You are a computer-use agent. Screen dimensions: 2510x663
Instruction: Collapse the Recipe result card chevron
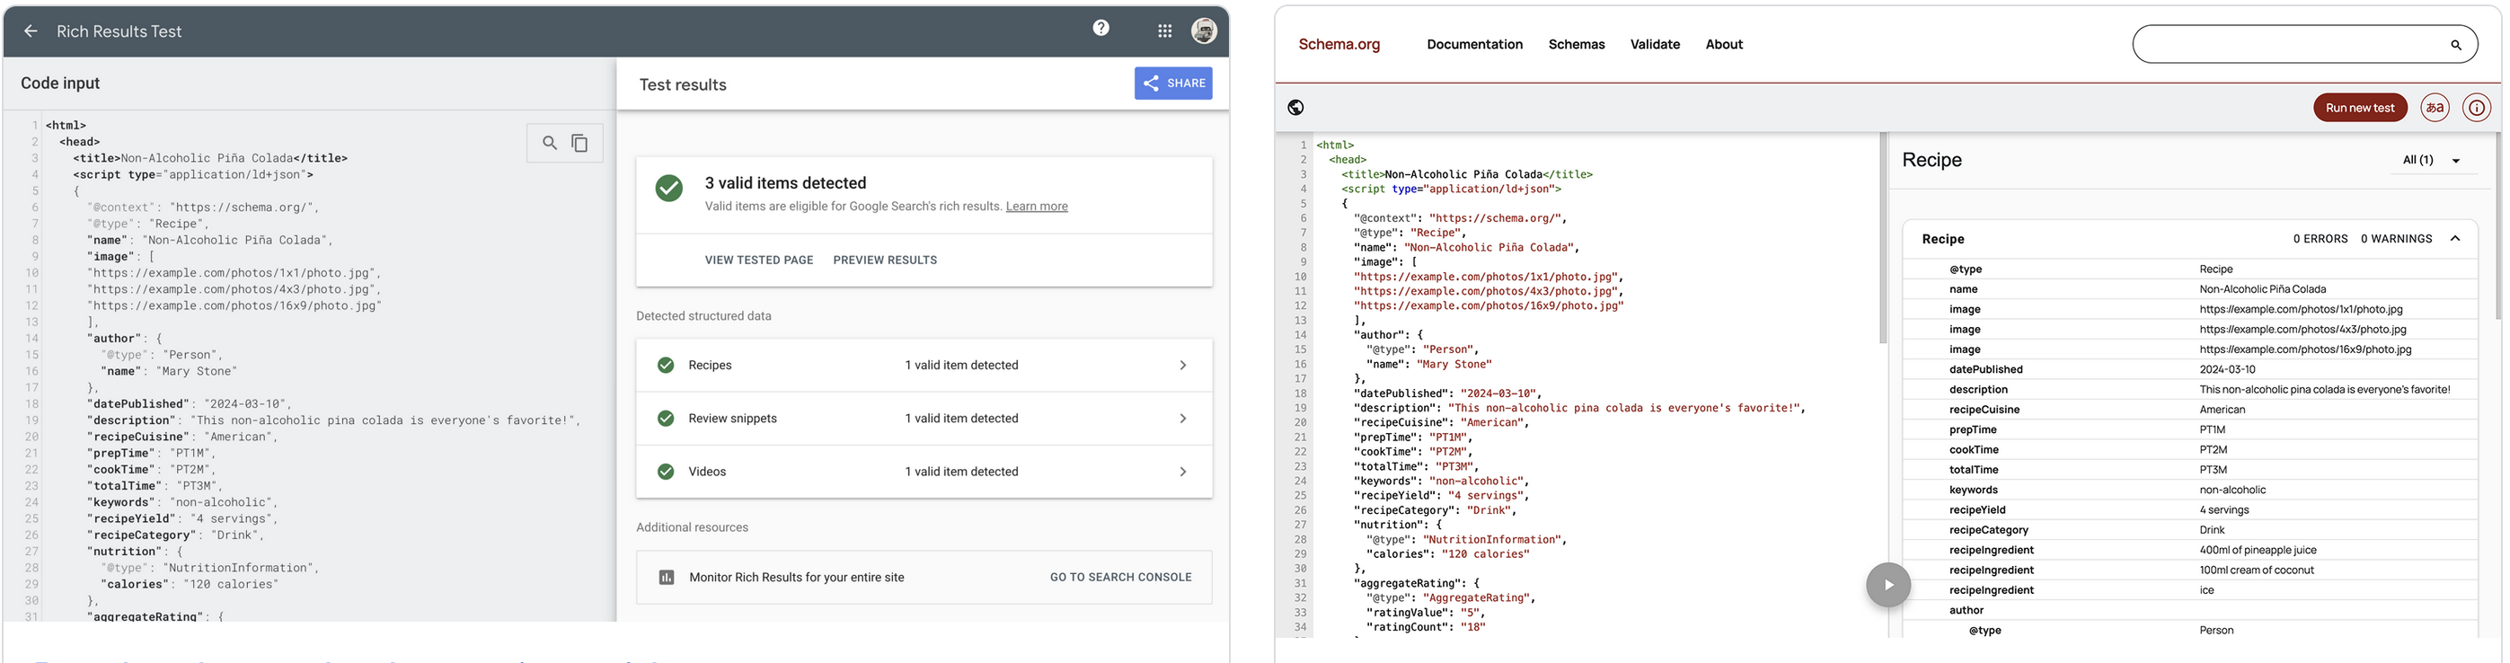pyautogui.click(x=2455, y=239)
